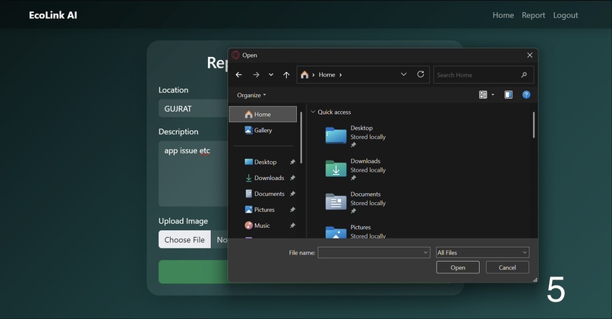This screenshot has width=612, height=319.
Task: Collapse the Quick access group
Action: [x=313, y=112]
